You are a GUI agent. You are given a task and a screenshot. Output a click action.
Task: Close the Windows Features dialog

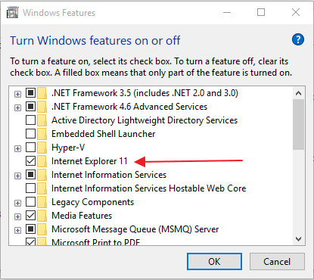pos(296,12)
